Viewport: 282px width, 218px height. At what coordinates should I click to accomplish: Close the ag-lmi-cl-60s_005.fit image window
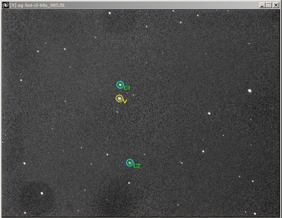[x=276, y=5]
